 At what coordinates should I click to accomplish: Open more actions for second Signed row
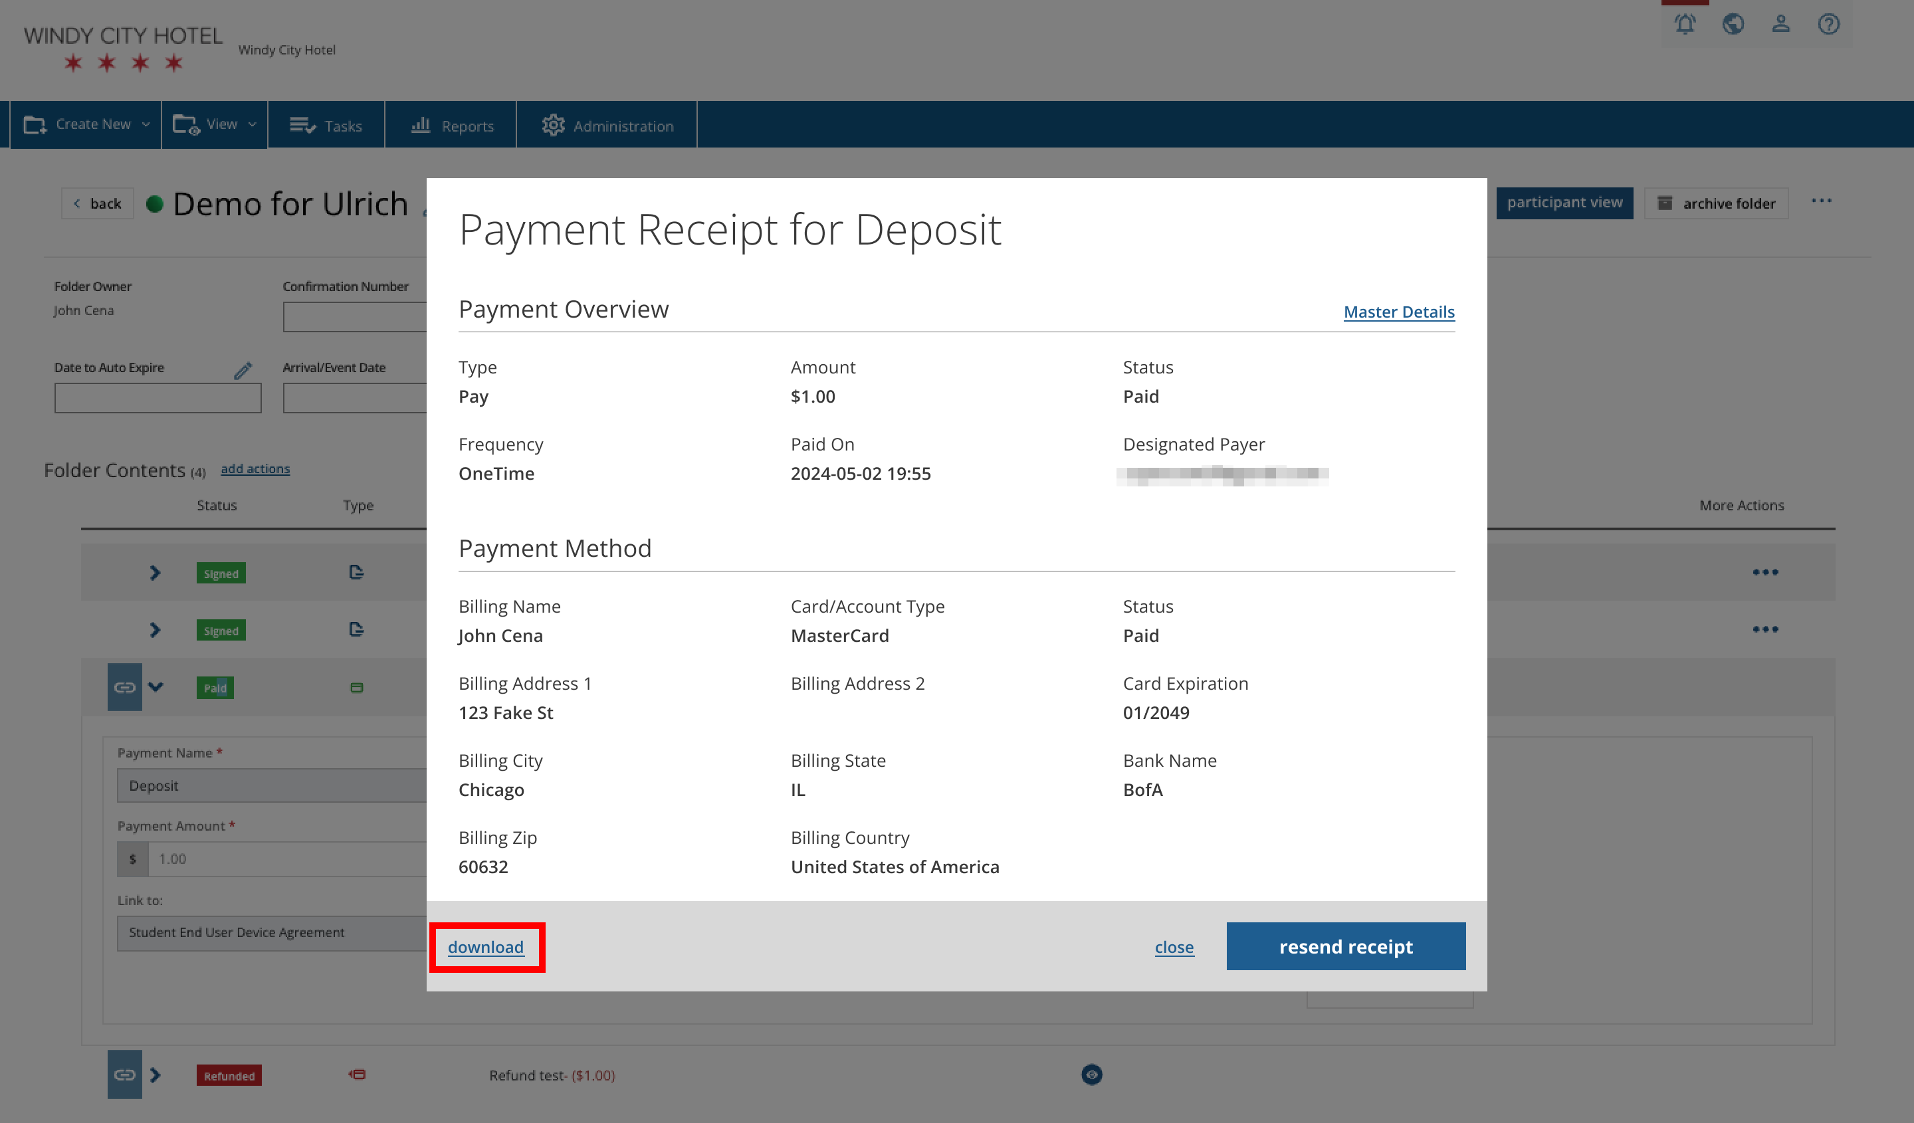click(1765, 629)
